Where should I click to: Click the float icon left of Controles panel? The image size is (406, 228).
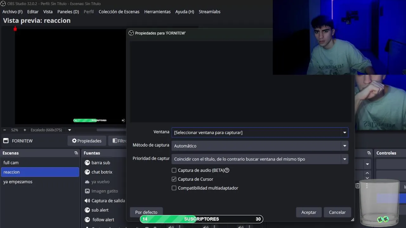(x=369, y=153)
